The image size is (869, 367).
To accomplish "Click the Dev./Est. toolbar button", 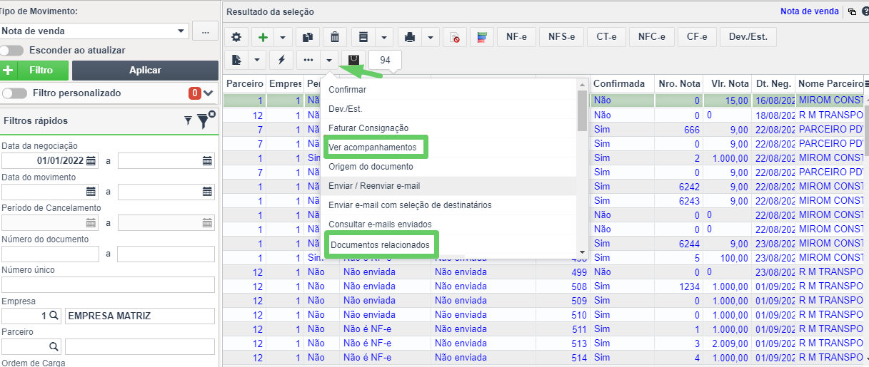I will click(748, 37).
